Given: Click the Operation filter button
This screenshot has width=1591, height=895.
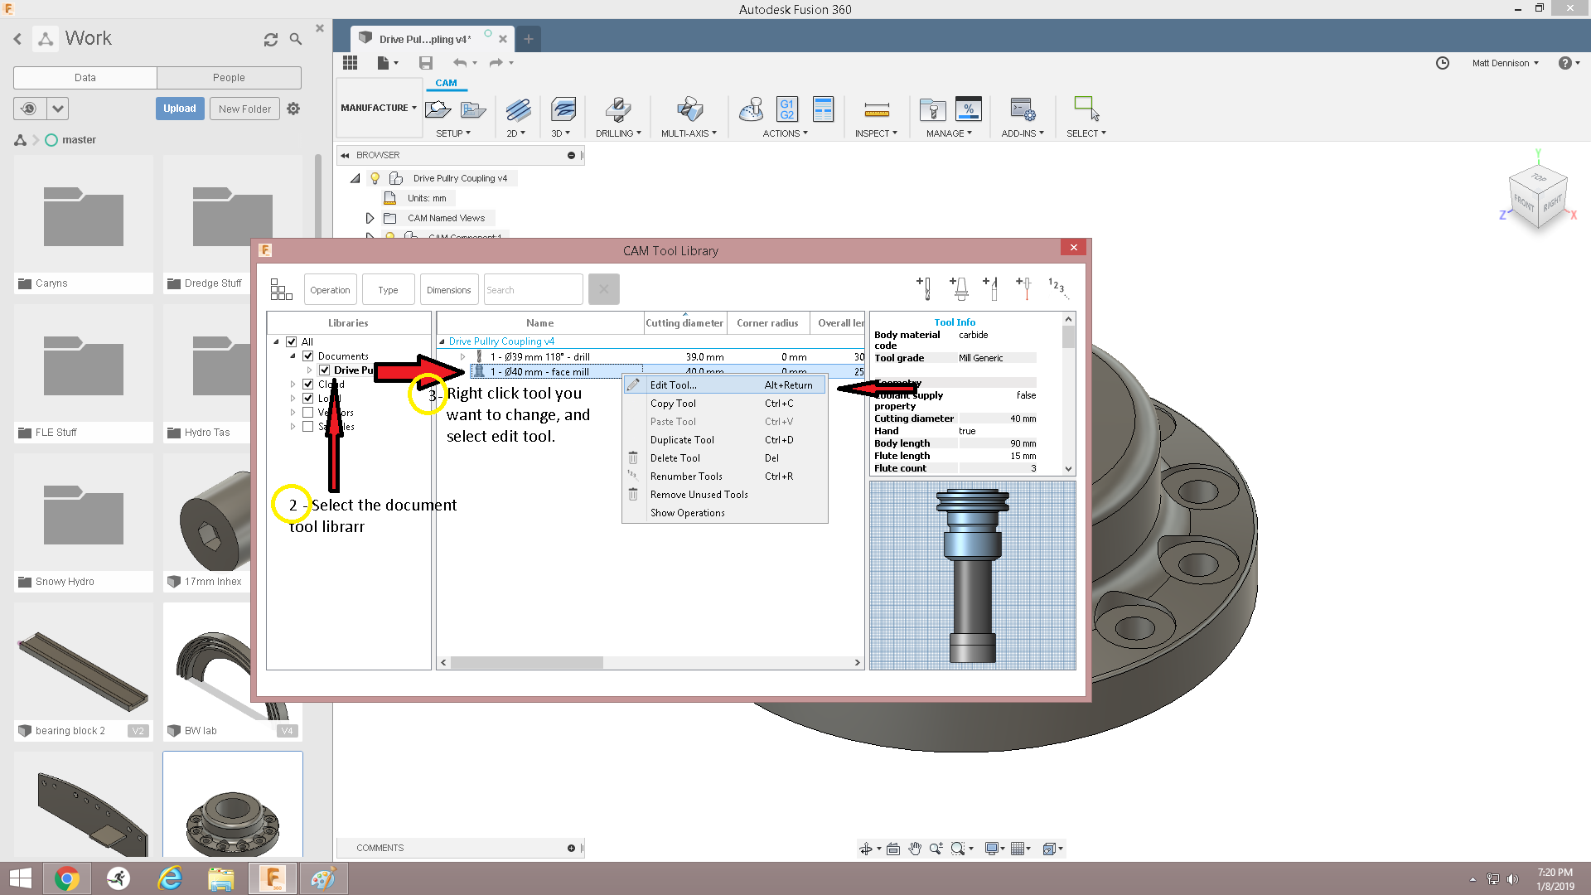Looking at the screenshot, I should 330,290.
